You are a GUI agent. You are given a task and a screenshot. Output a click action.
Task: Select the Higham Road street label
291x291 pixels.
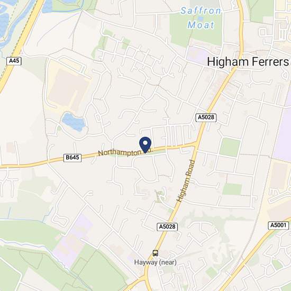186,181
